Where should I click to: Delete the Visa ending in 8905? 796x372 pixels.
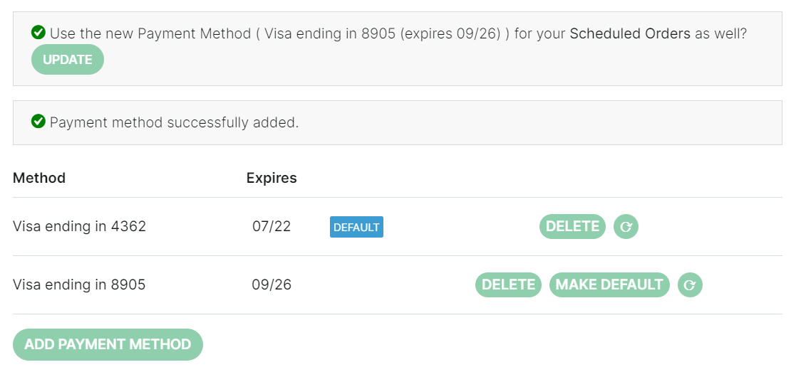pyautogui.click(x=508, y=285)
